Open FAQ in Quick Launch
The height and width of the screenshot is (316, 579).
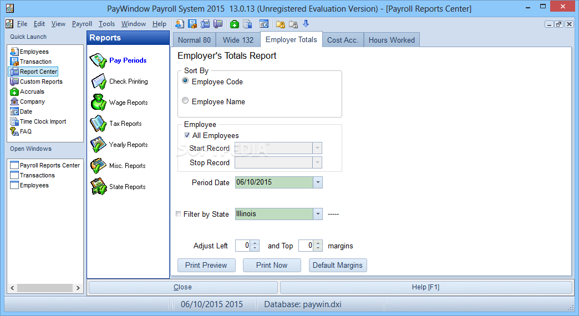click(21, 131)
